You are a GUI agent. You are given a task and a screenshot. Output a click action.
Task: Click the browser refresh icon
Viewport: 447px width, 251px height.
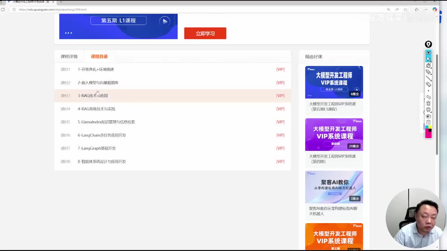point(3,9)
